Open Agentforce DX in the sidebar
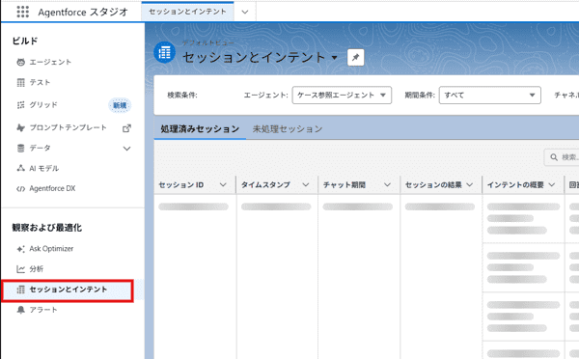Image resolution: width=579 pixels, height=359 pixels. click(x=52, y=189)
